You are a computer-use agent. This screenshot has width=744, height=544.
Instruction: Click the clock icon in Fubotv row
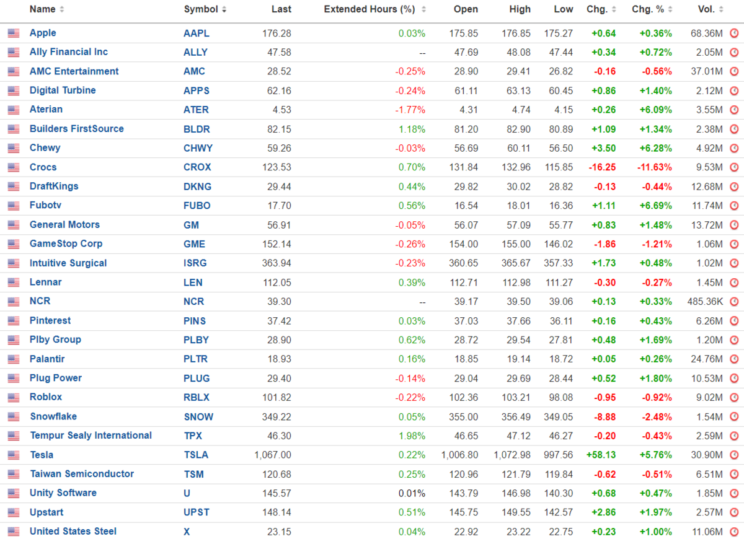(734, 206)
